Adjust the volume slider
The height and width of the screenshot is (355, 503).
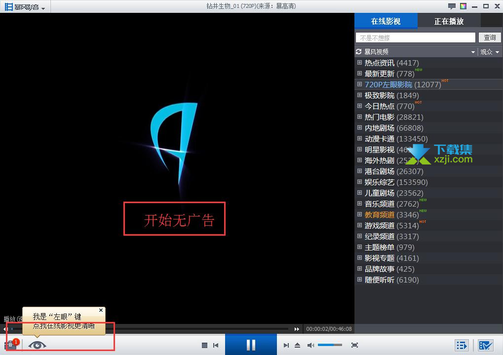(x=330, y=345)
